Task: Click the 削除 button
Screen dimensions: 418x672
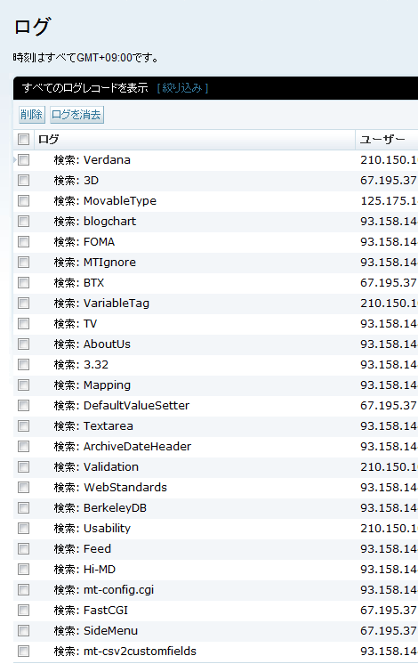Action: tap(32, 115)
